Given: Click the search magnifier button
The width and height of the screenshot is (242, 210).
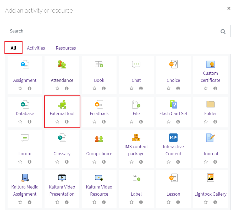Looking at the screenshot, I should point(223,31).
